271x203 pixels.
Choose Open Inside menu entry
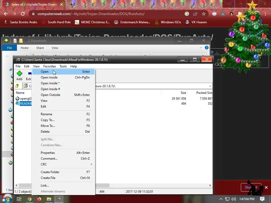[64, 77]
